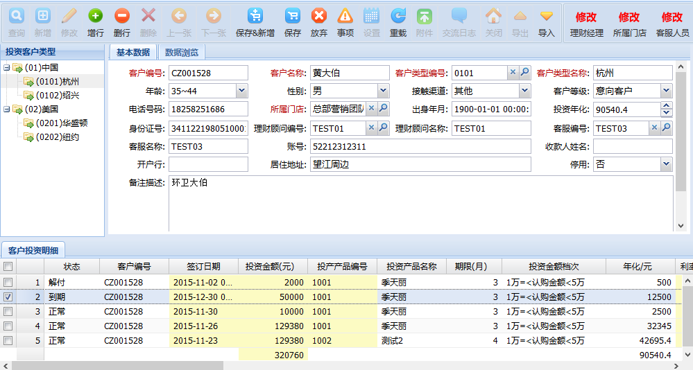This screenshot has height=370, width=693.
Task: Click the 导入 (import) toolbar icon
Action: coord(547,17)
